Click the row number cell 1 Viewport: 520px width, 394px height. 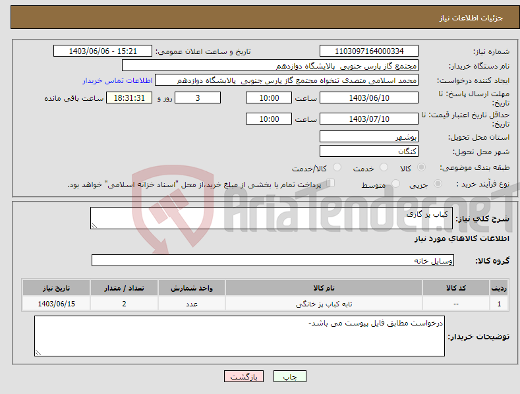(499, 304)
